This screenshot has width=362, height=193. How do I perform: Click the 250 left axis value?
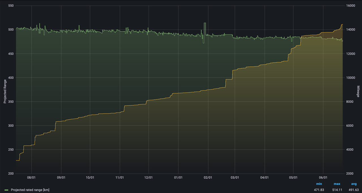[x=12, y=150]
